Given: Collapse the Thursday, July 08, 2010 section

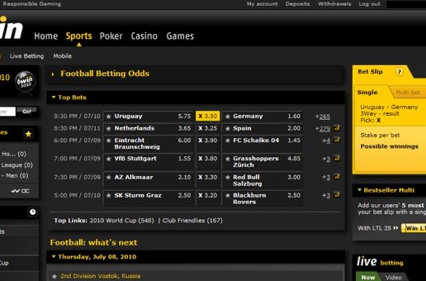Looking at the screenshot, I should [54, 256].
